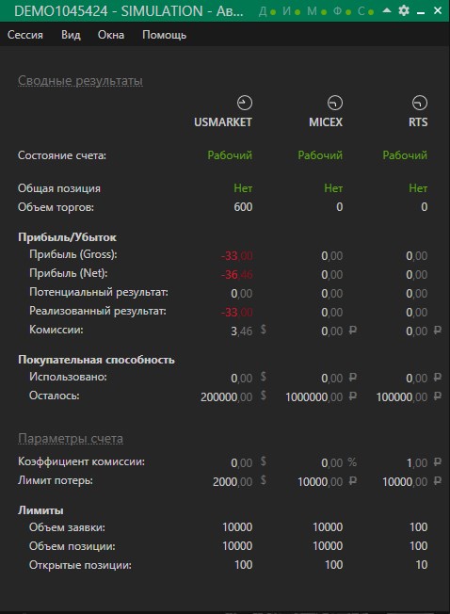This screenshot has width=450, height=614.
Task: Click the USMARKET clock icon
Action: [245, 103]
